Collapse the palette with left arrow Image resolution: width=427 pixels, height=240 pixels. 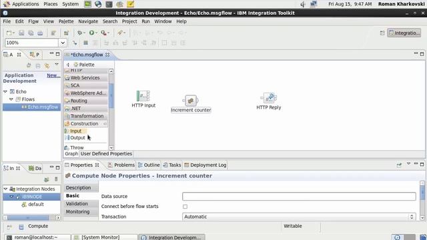tap(68, 65)
